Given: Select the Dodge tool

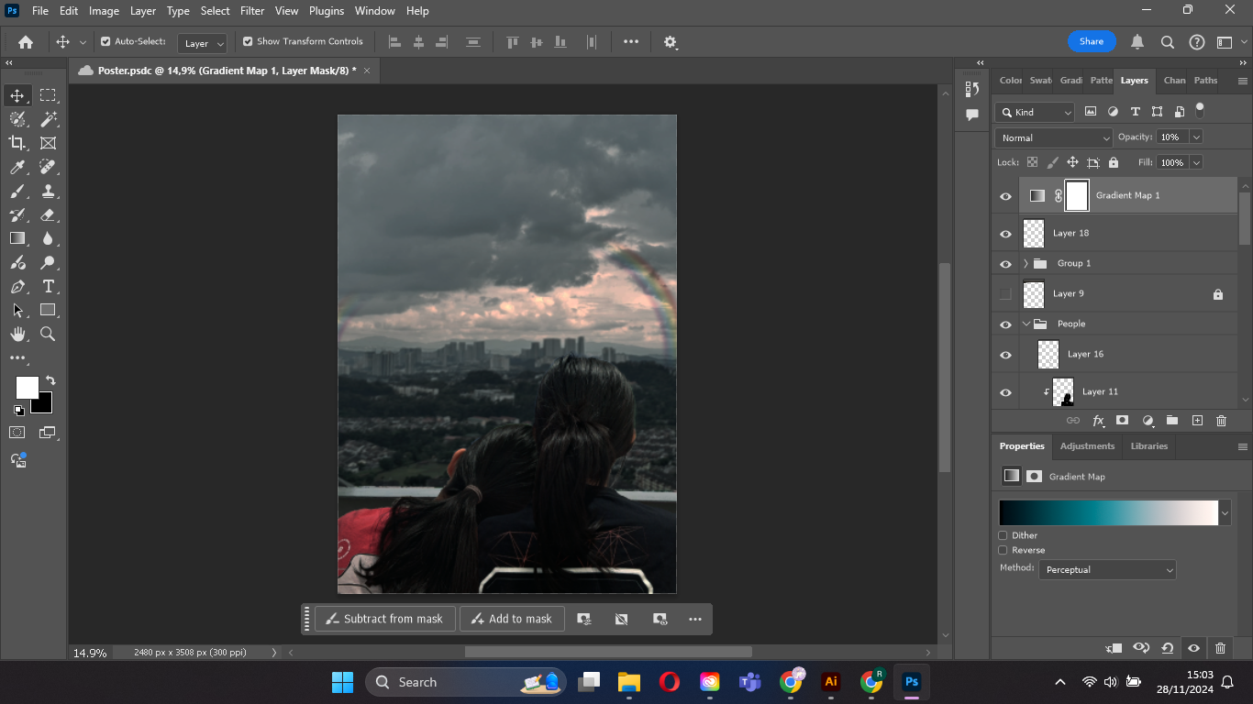Looking at the screenshot, I should [48, 263].
